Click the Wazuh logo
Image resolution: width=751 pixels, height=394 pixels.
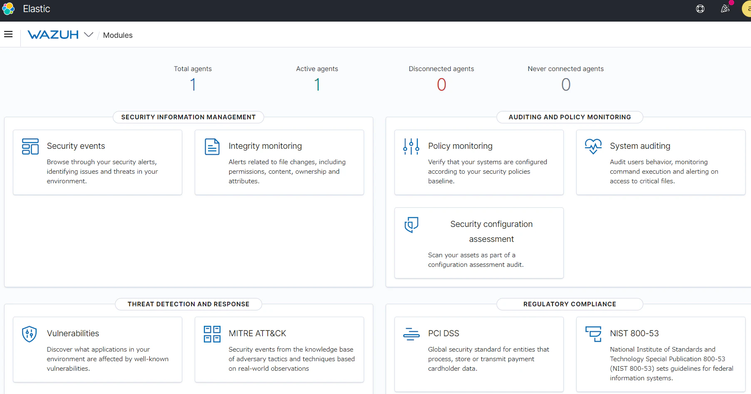53,34
